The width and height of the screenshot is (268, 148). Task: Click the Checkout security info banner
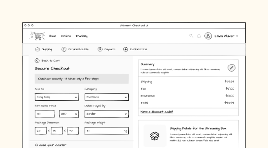[x=82, y=79]
